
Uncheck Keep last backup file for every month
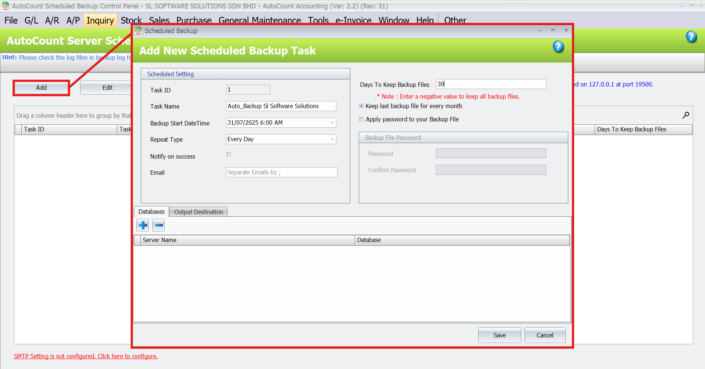tap(361, 106)
